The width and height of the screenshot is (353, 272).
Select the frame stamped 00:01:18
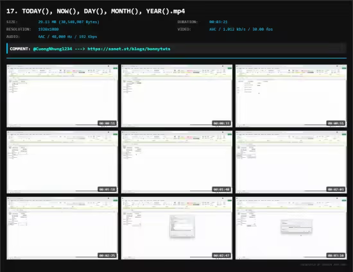tap(62, 162)
